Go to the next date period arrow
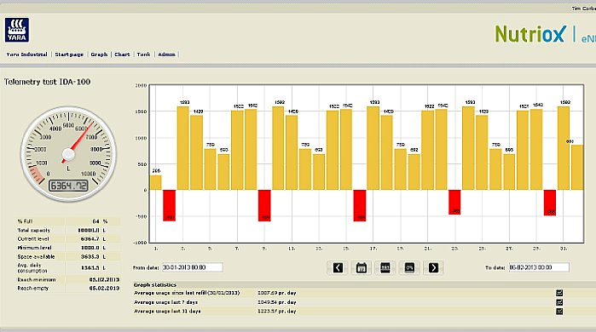596x332 pixels. 433,268
